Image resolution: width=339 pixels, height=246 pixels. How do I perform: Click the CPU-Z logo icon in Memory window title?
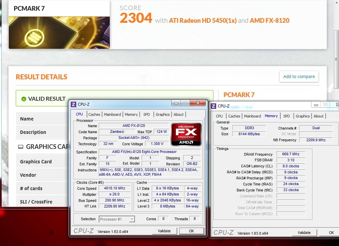click(213, 106)
